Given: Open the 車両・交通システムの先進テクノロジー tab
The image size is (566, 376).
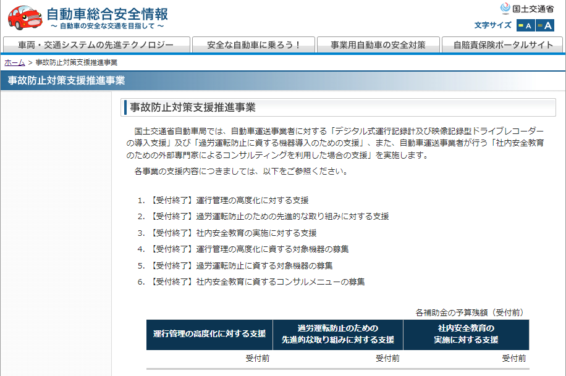Looking at the screenshot, I should [96, 45].
